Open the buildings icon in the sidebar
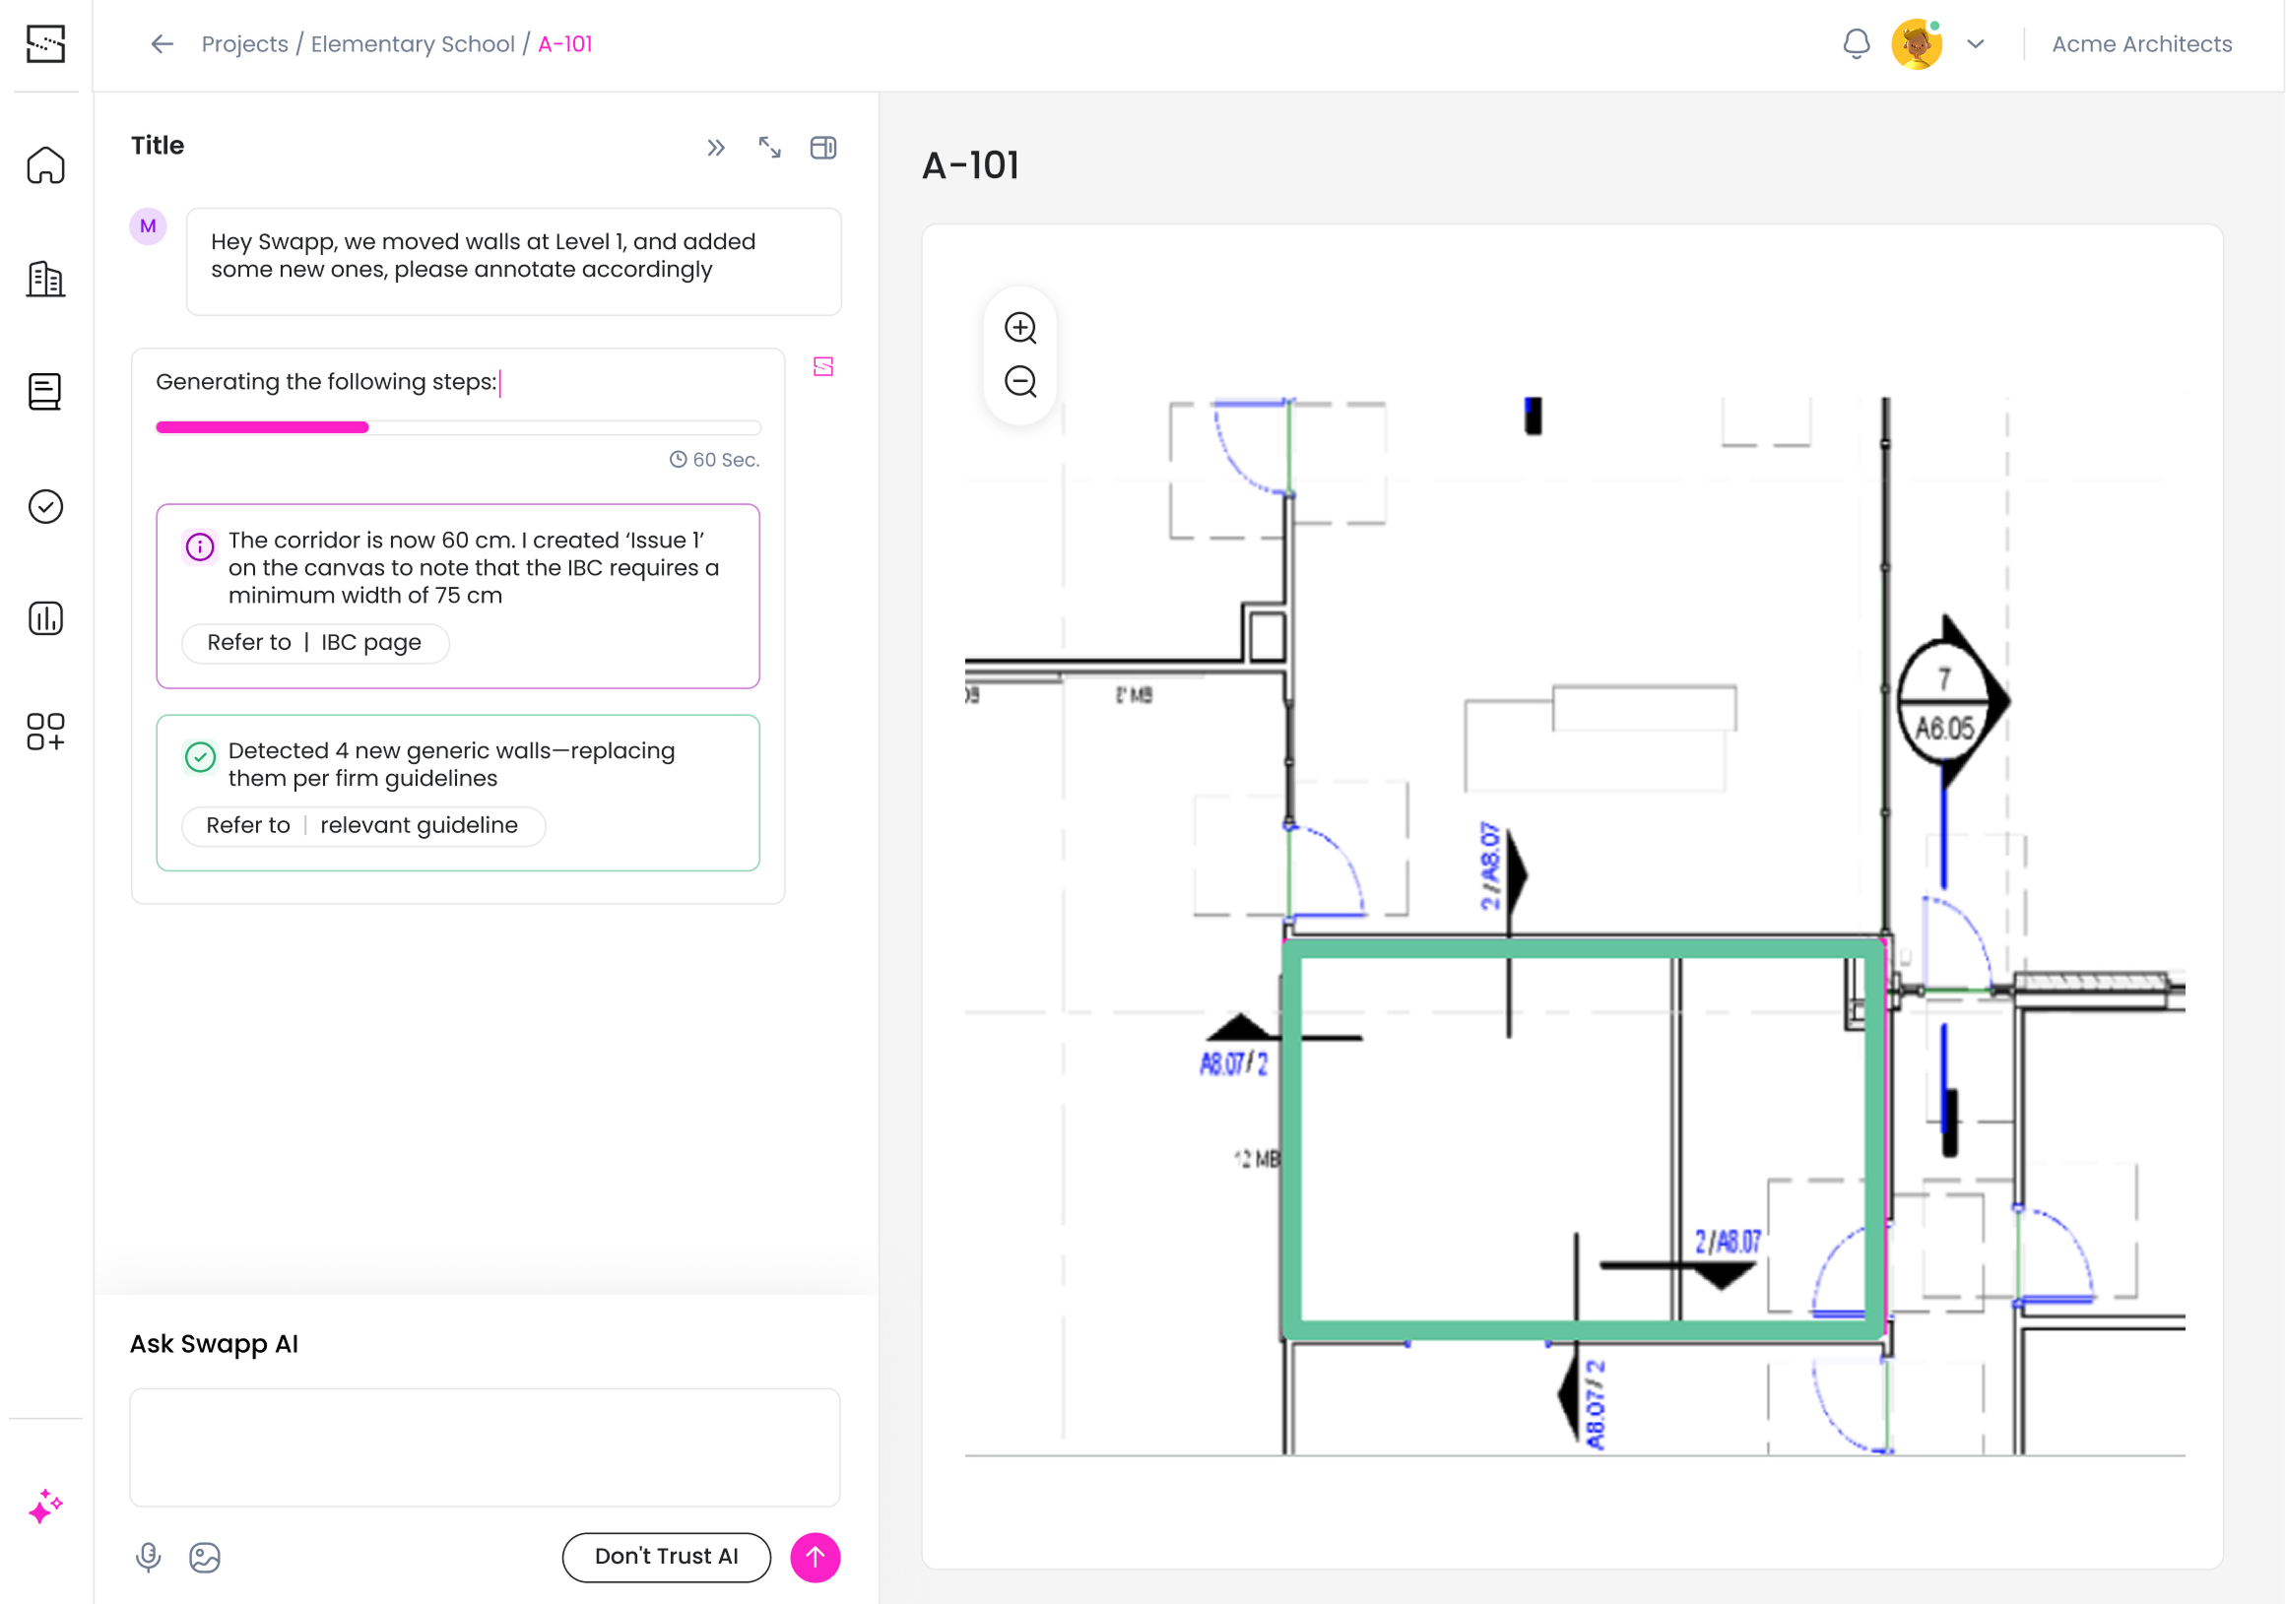The height and width of the screenshot is (1604, 2286). tap(46, 279)
